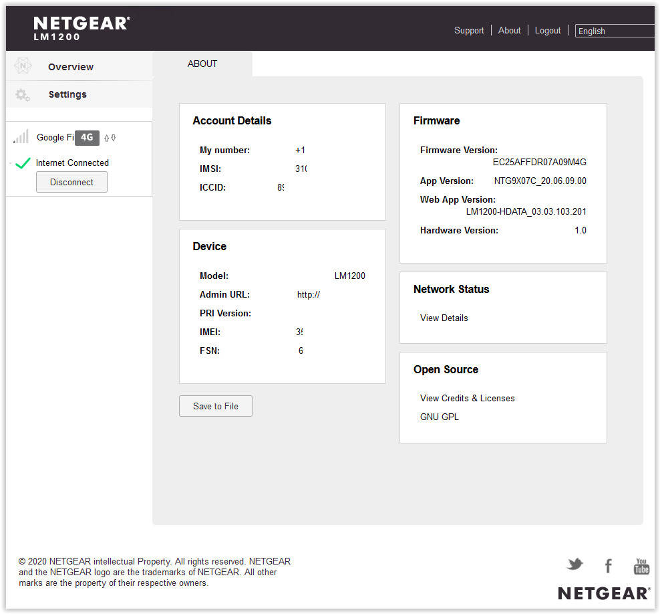
Task: Select the ABOUT tab
Action: coord(202,64)
